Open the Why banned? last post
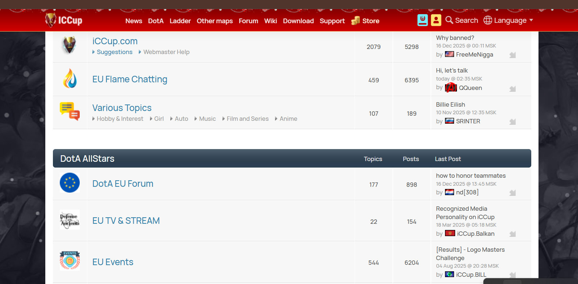Screen dimensions: 578x284 pos(455,38)
